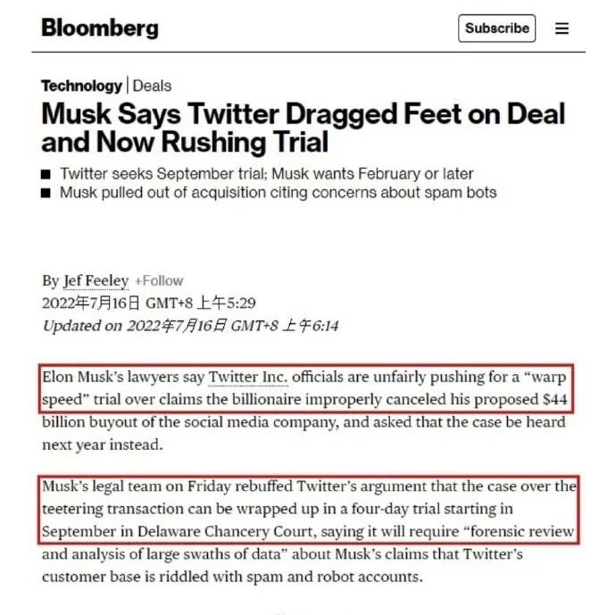Click the headline 'Musk Says Twitter Dragged Feet'
616x615 pixels.
(303, 128)
